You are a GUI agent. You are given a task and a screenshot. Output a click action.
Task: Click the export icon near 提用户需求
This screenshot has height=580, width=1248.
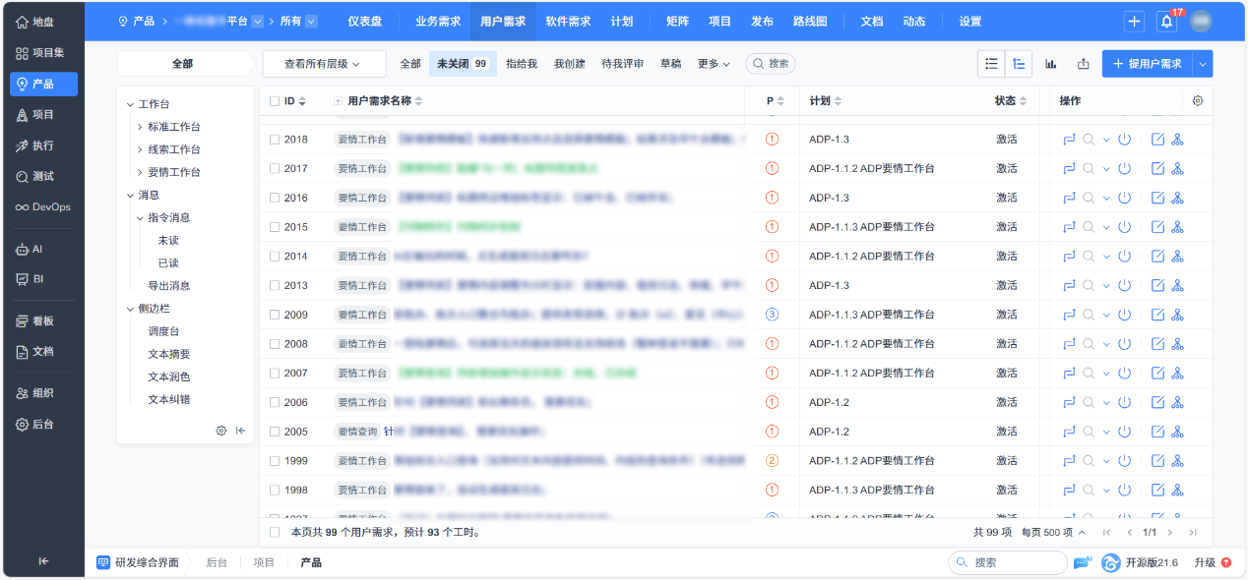(1083, 62)
